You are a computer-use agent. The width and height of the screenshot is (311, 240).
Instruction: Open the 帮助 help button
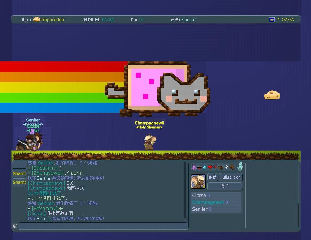pos(213,177)
